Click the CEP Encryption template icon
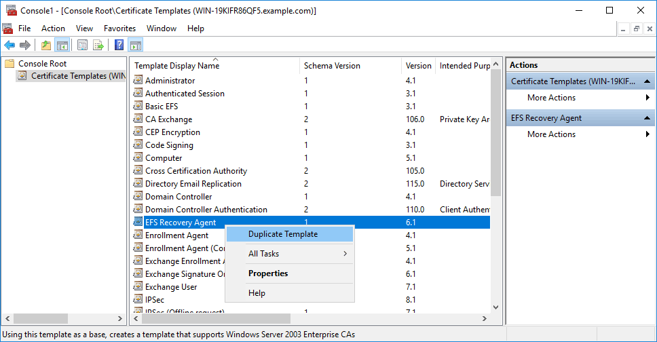The width and height of the screenshot is (657, 342). click(138, 131)
